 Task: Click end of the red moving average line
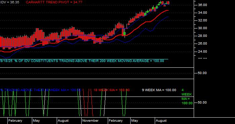[x=168, y=10]
